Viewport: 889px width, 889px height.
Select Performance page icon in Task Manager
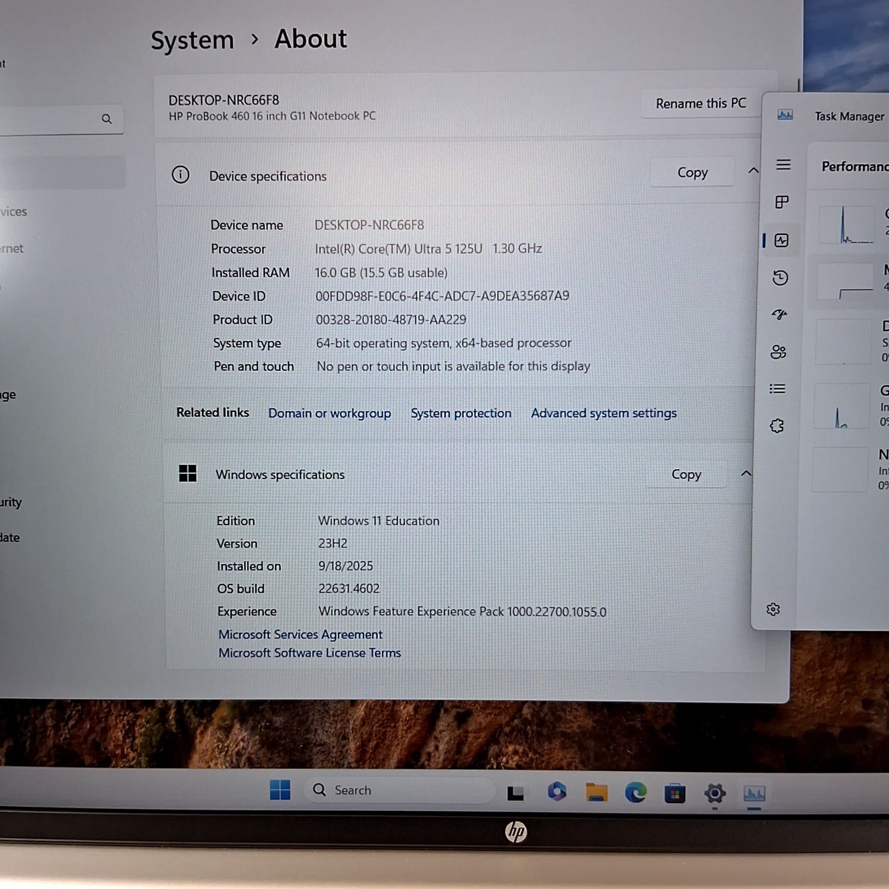(x=781, y=240)
